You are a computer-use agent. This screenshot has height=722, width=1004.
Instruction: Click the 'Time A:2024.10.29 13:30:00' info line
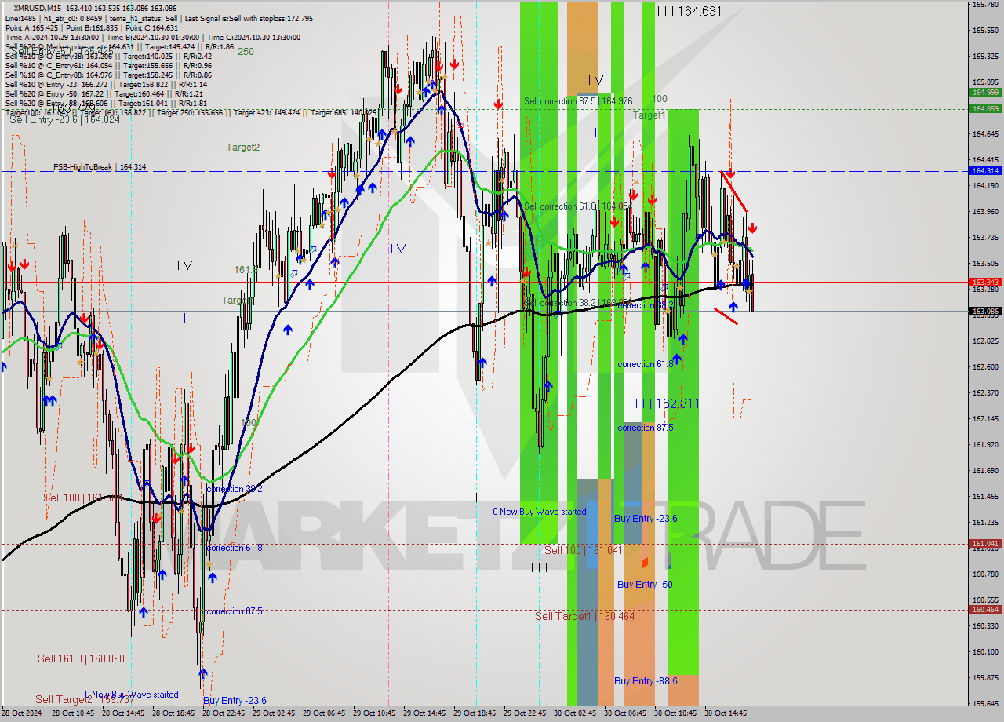click(52, 37)
